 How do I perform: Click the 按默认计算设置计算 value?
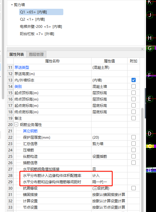click(x=109, y=201)
